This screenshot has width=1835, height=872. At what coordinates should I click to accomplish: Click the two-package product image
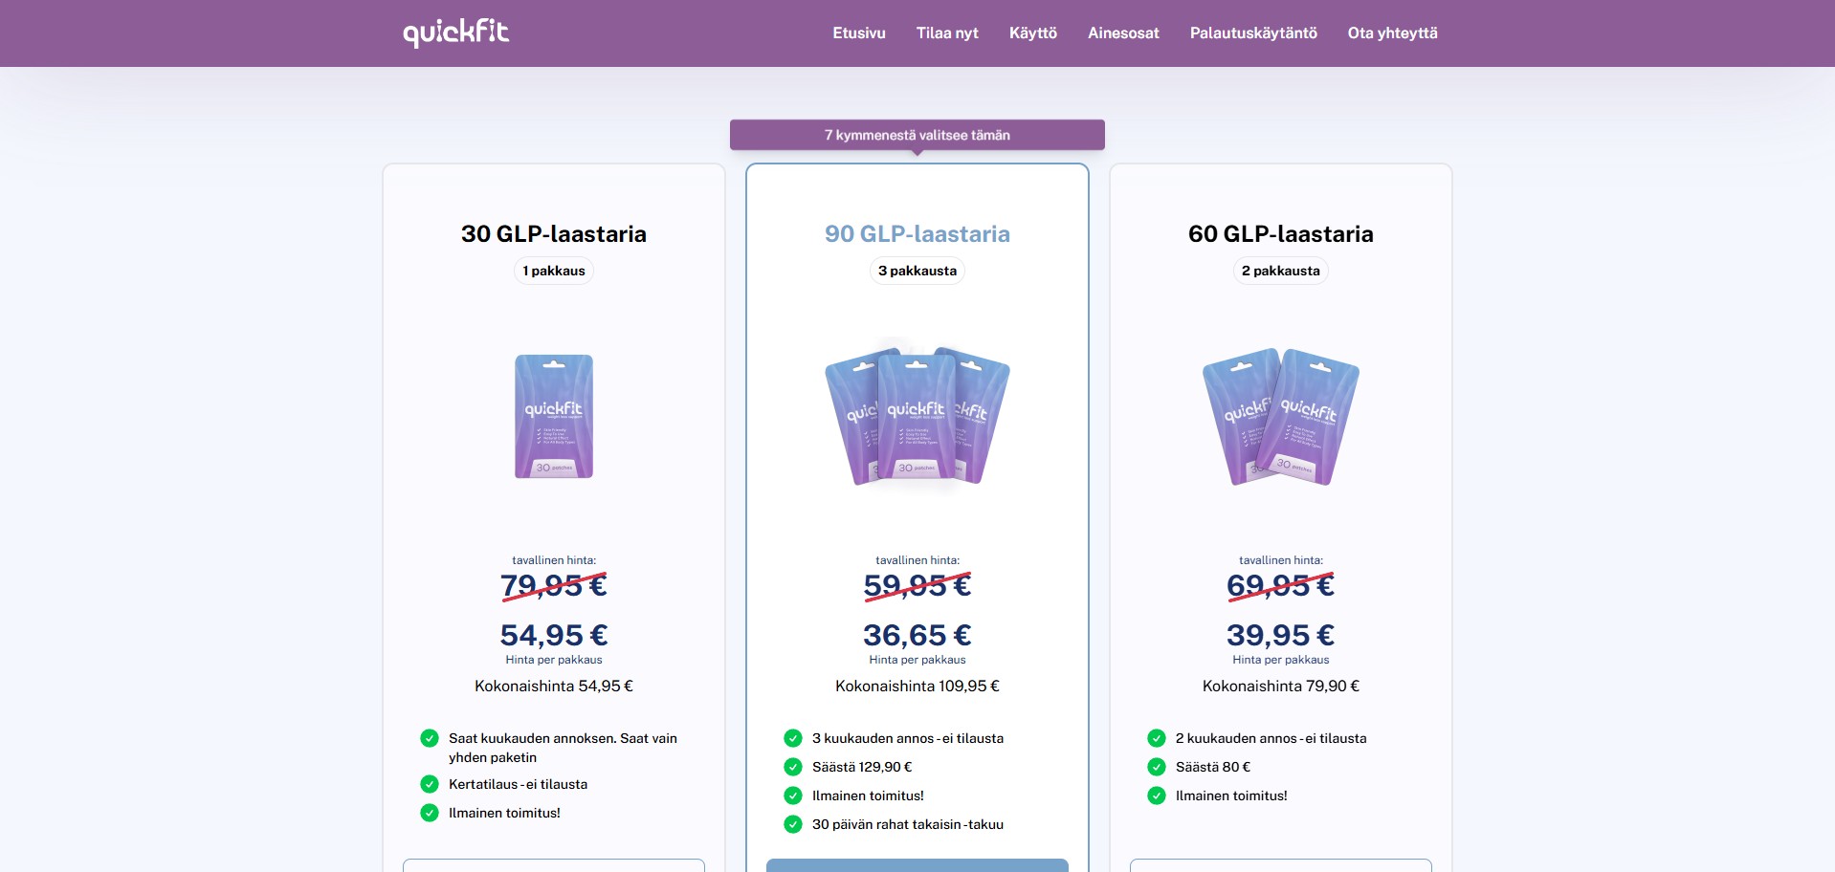(x=1281, y=417)
